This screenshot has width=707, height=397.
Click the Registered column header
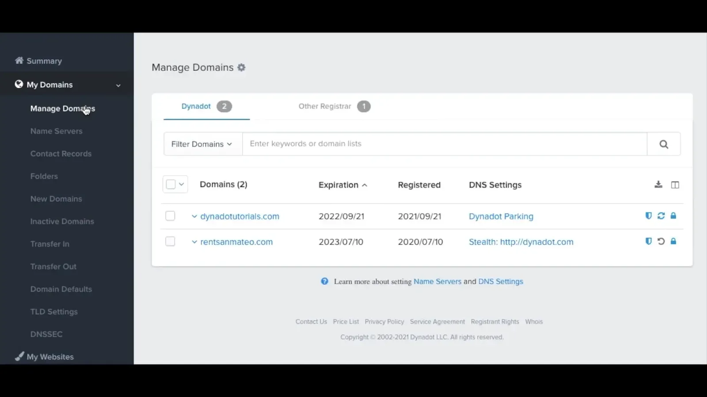(x=419, y=185)
